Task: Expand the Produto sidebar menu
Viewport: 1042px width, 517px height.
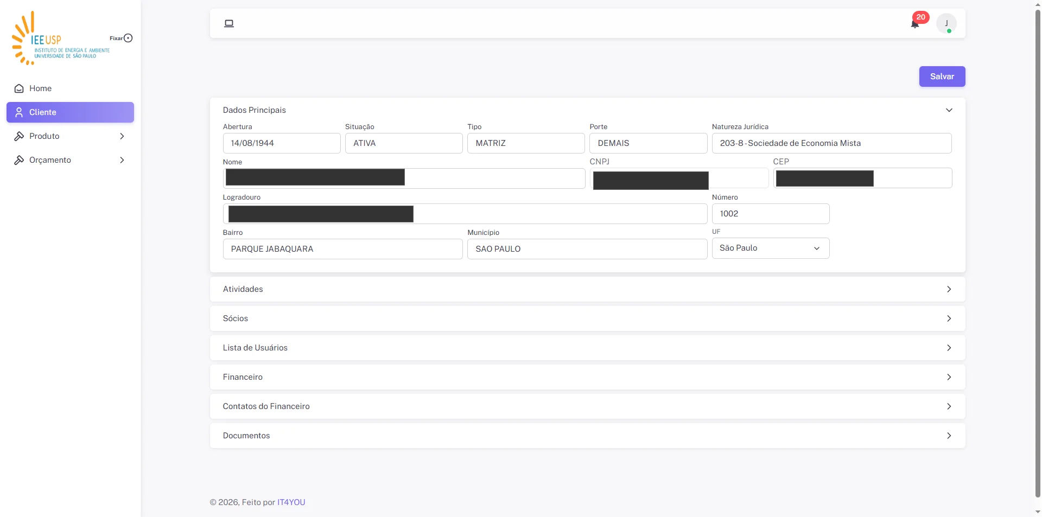Action: (x=70, y=136)
